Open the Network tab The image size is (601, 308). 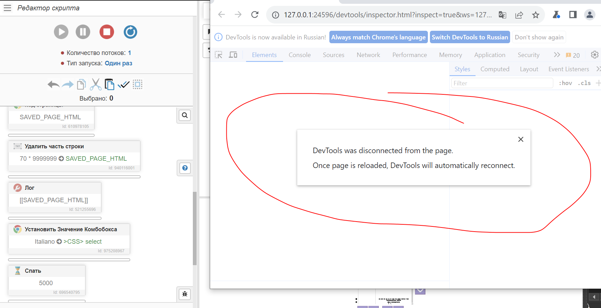[x=368, y=55]
